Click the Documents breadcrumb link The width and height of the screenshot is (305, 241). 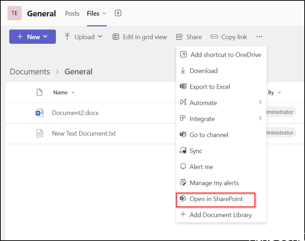tap(30, 72)
